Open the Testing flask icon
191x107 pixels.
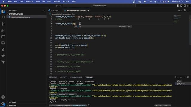coord(3,49)
